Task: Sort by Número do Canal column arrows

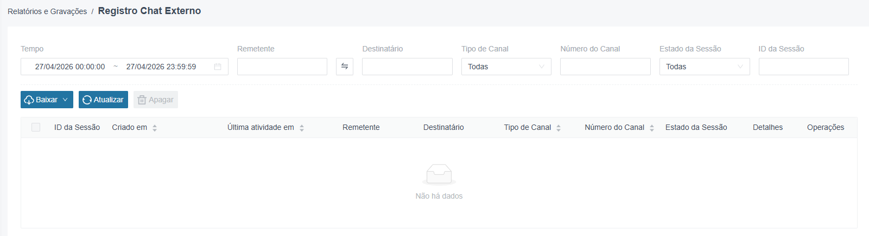Action: (x=652, y=128)
